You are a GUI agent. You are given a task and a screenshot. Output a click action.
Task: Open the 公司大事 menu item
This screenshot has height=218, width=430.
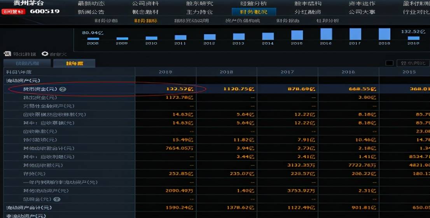point(362,12)
